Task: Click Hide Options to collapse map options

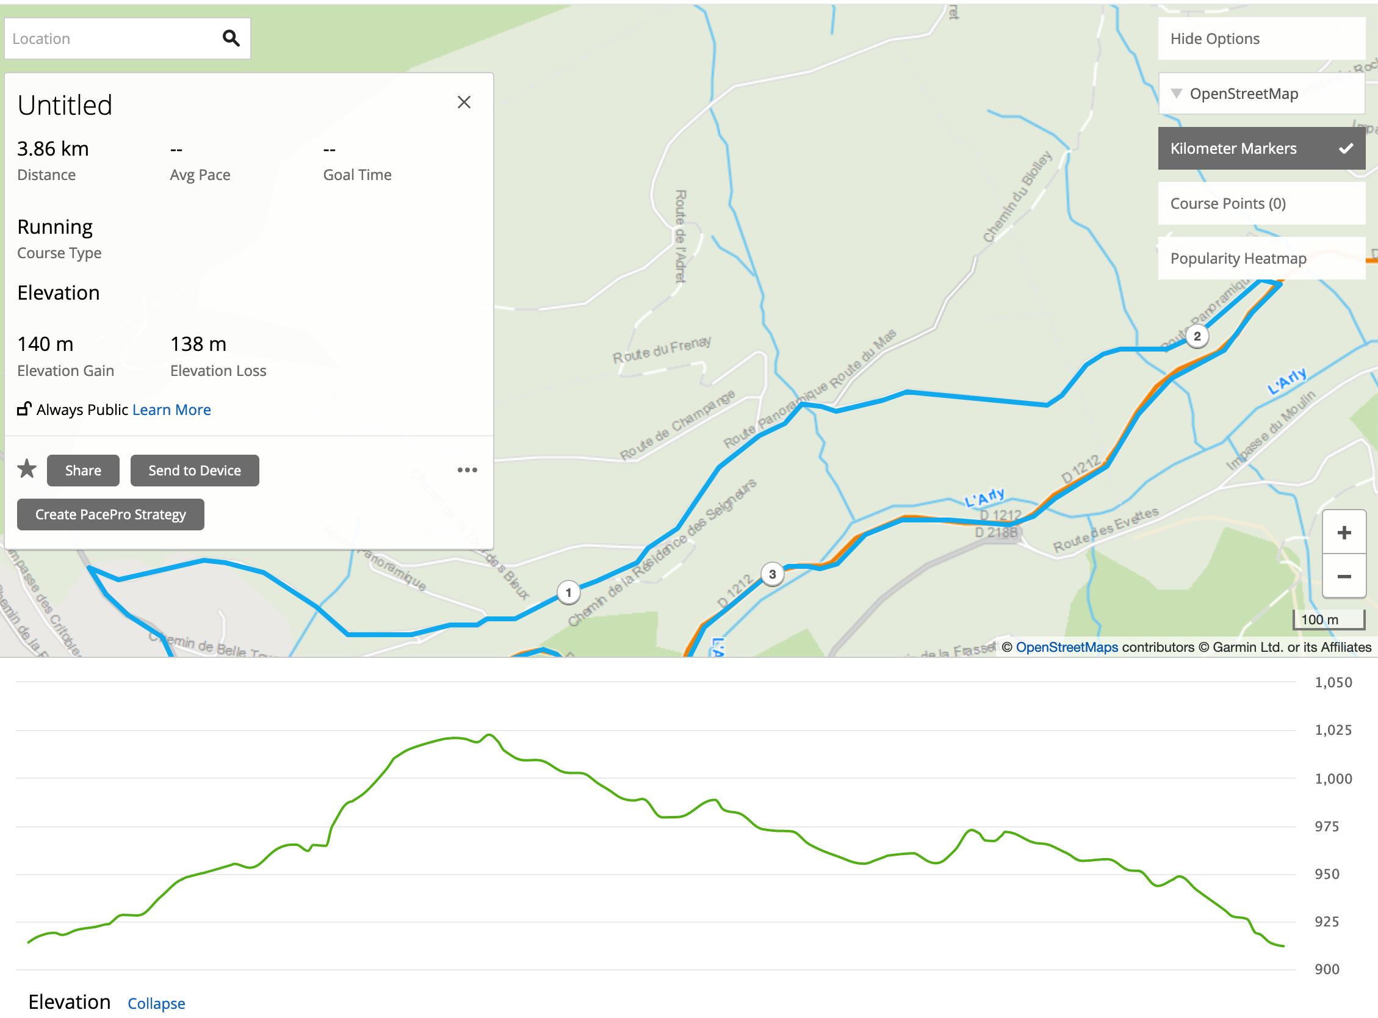Action: pos(1261,39)
